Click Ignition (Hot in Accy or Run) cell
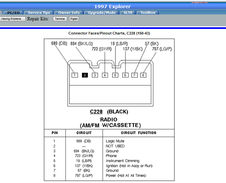 tap(129, 166)
